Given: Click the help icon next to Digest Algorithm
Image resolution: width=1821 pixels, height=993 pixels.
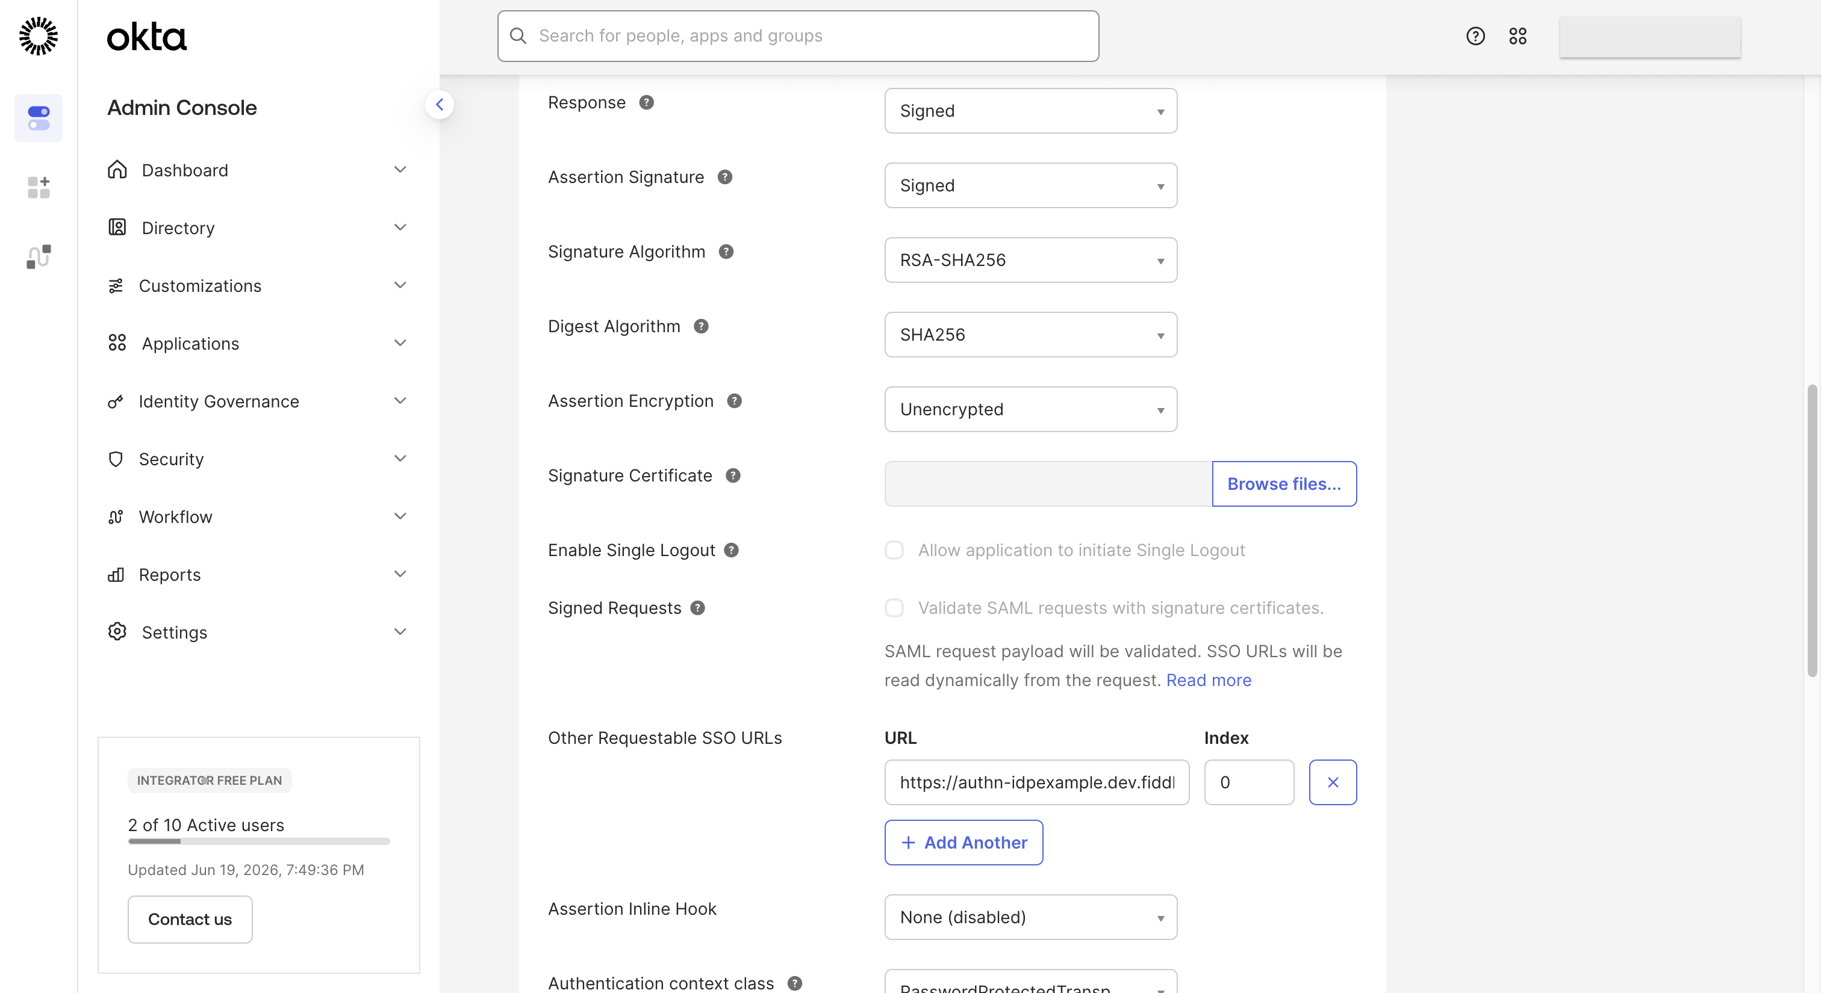Looking at the screenshot, I should [x=700, y=326].
